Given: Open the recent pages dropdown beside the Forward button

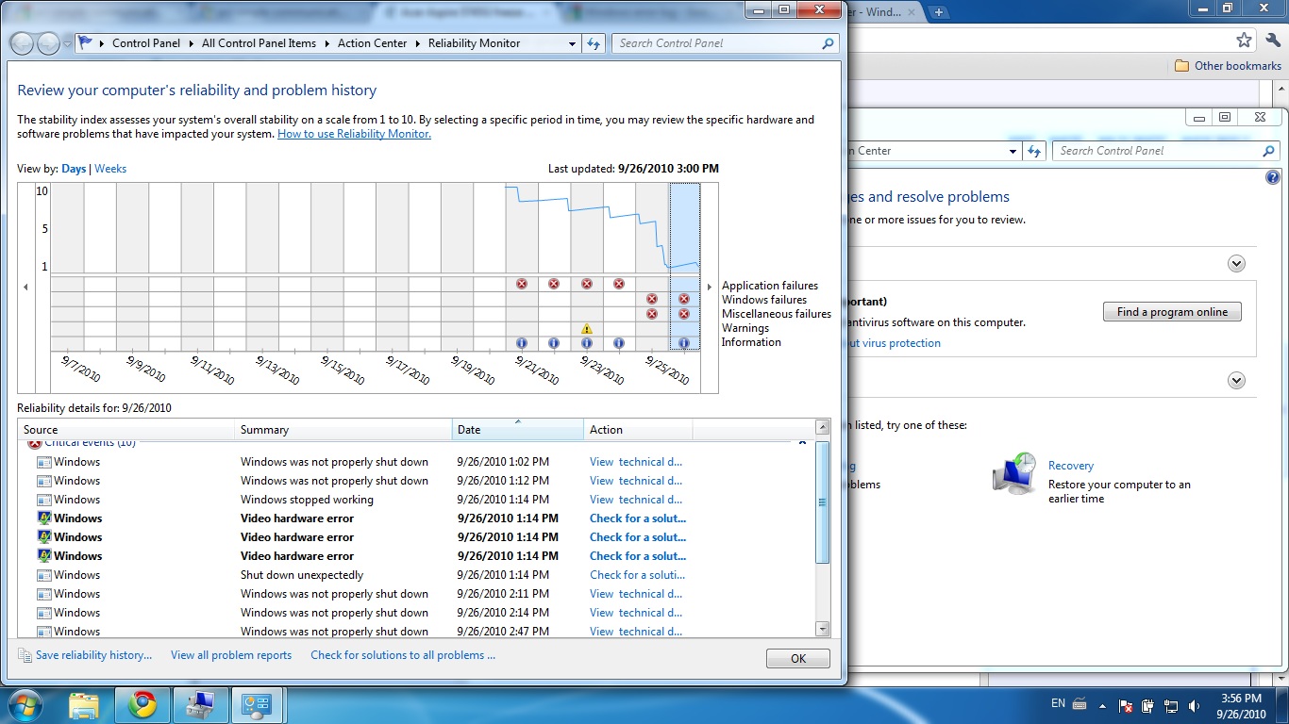Looking at the screenshot, I should 67,44.
